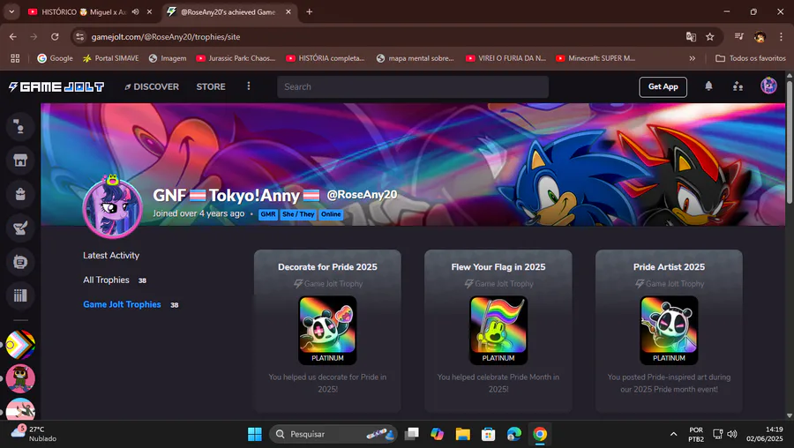Open the Windows Start button
This screenshot has width=794, height=448.
(x=255, y=434)
